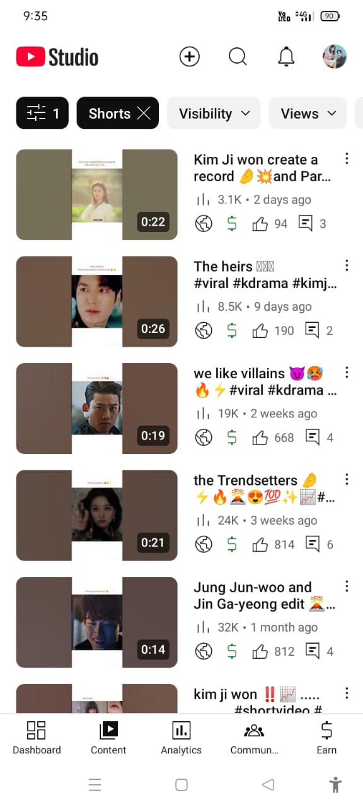363x807 pixels.
Task: Open three-dot menu for Jung Jun-woo video
Action: (346, 586)
